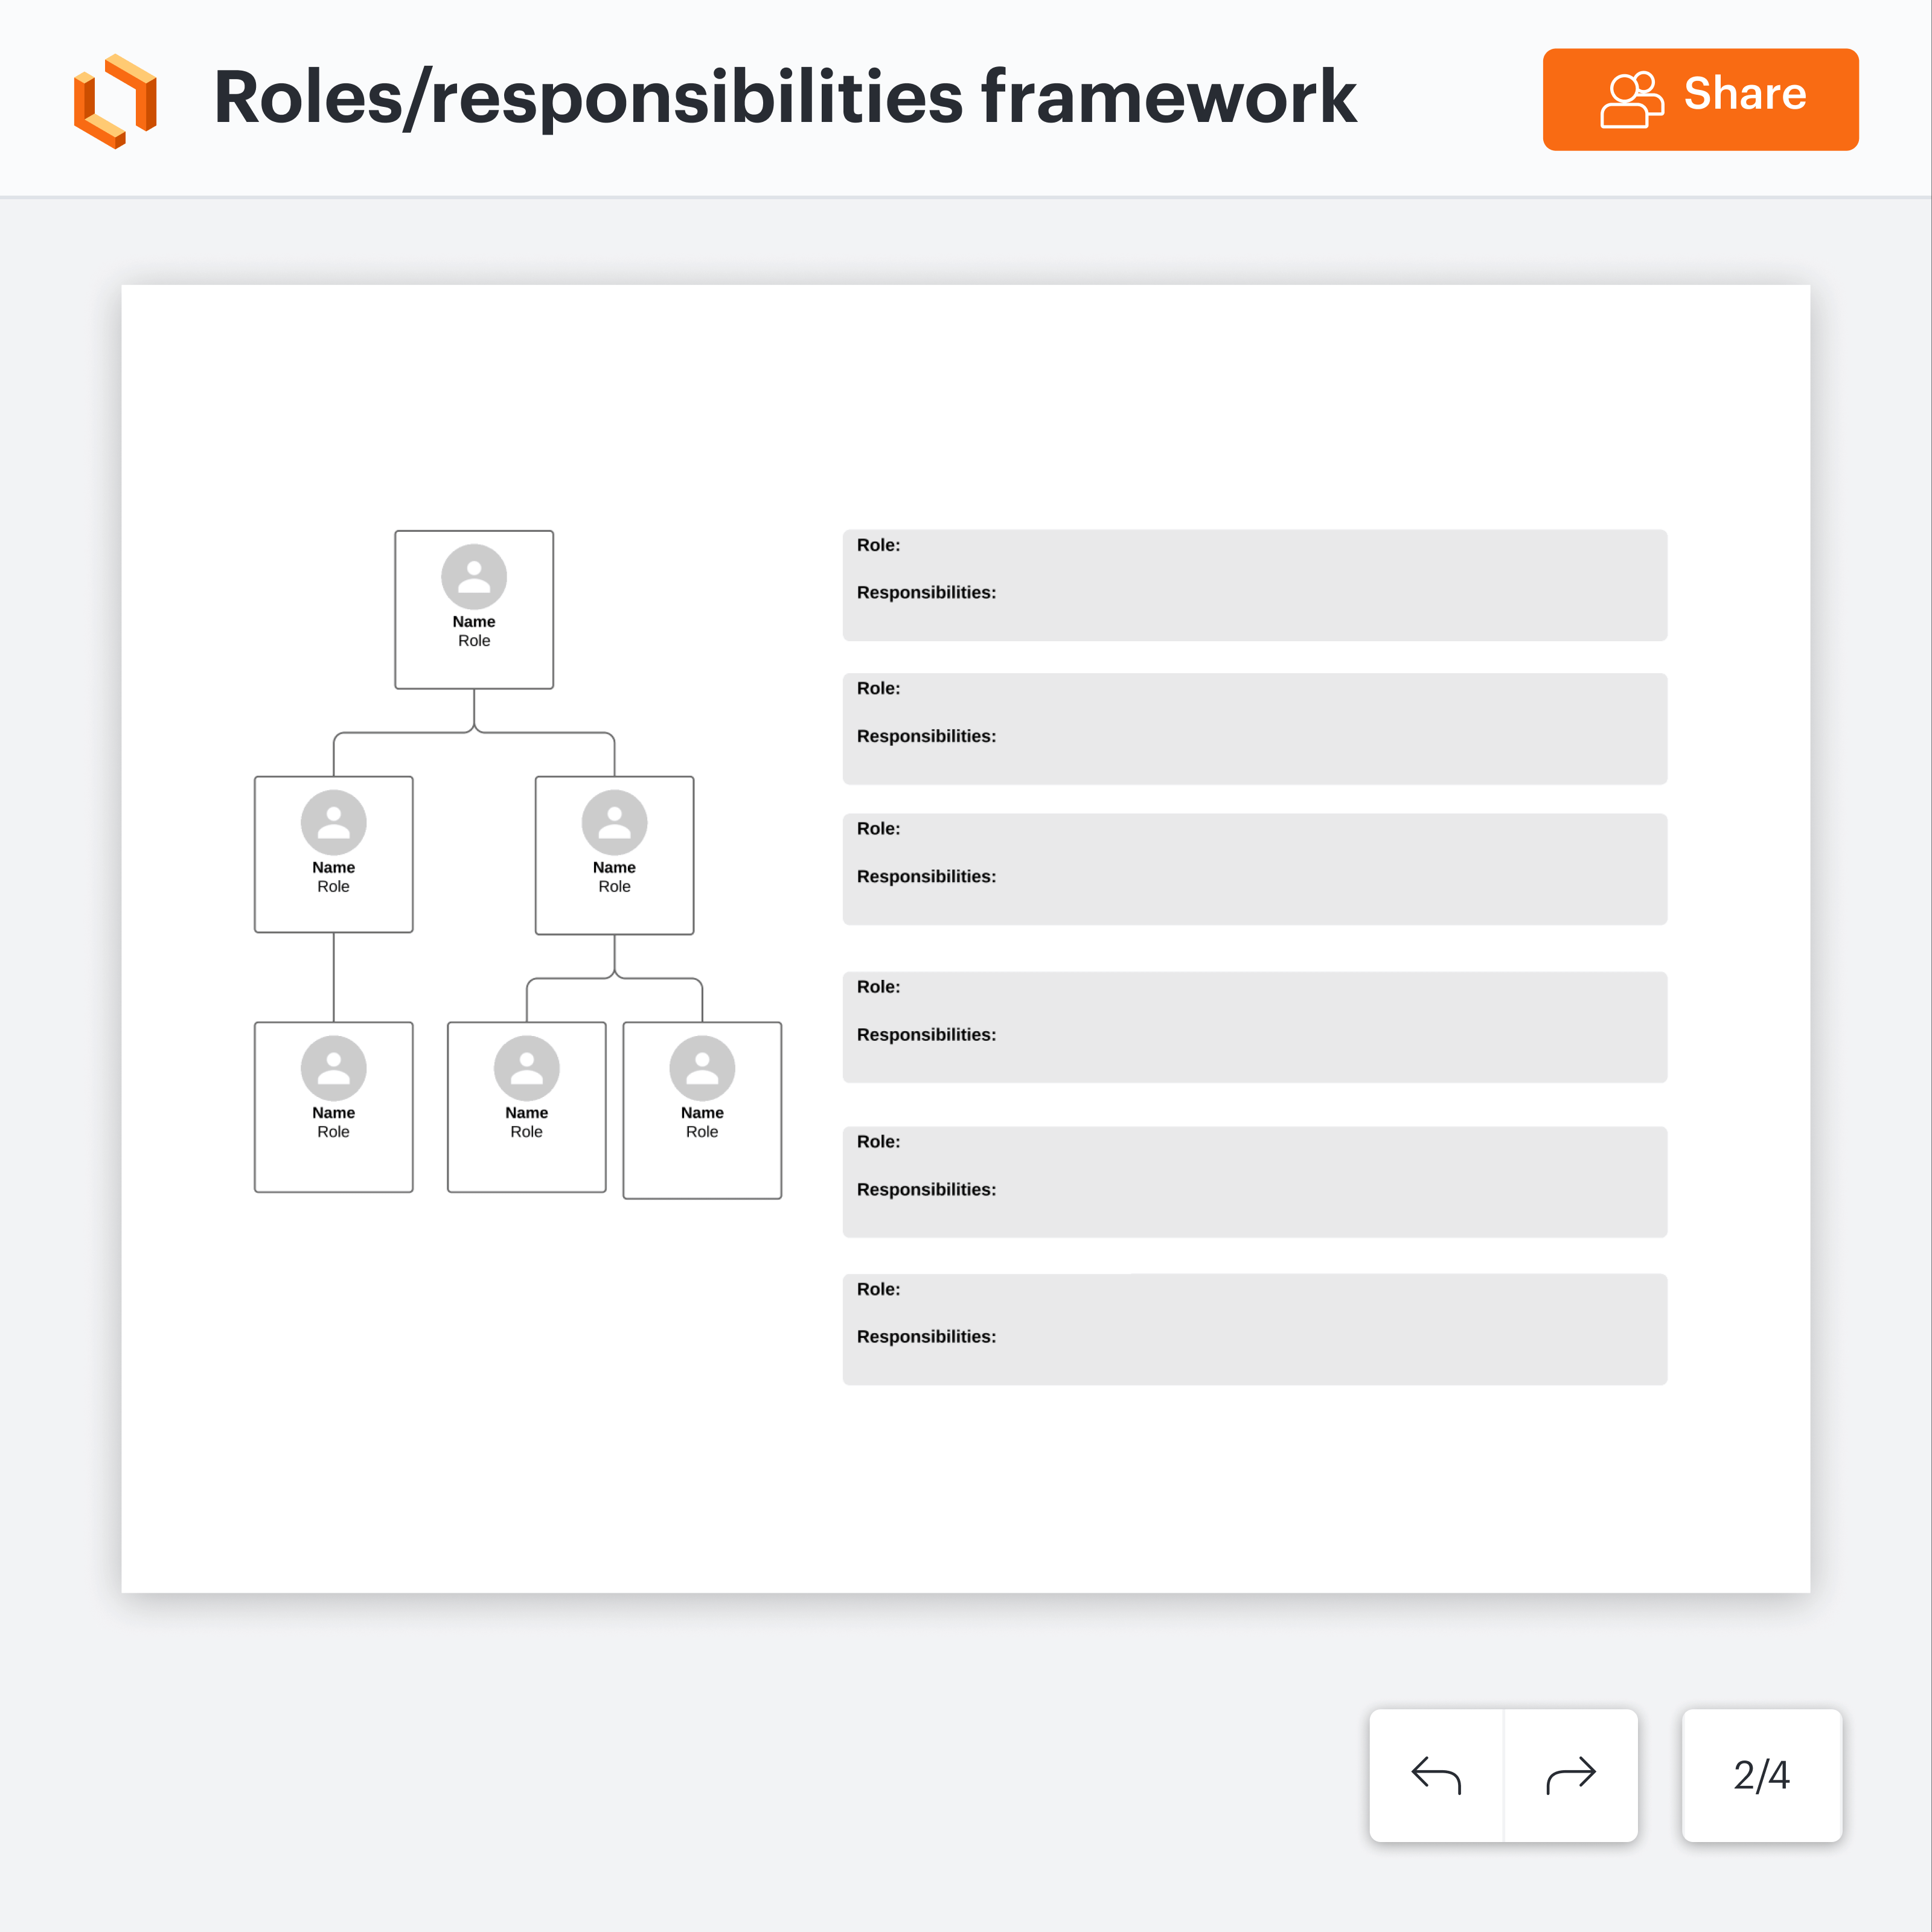Click the undo arrow button
The image size is (1932, 1932).
pos(1436,1775)
